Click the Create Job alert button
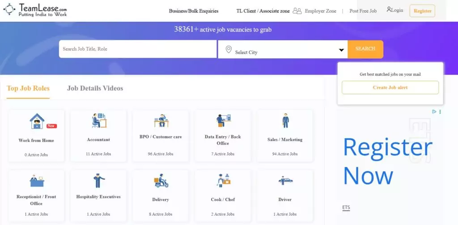 tap(390, 87)
